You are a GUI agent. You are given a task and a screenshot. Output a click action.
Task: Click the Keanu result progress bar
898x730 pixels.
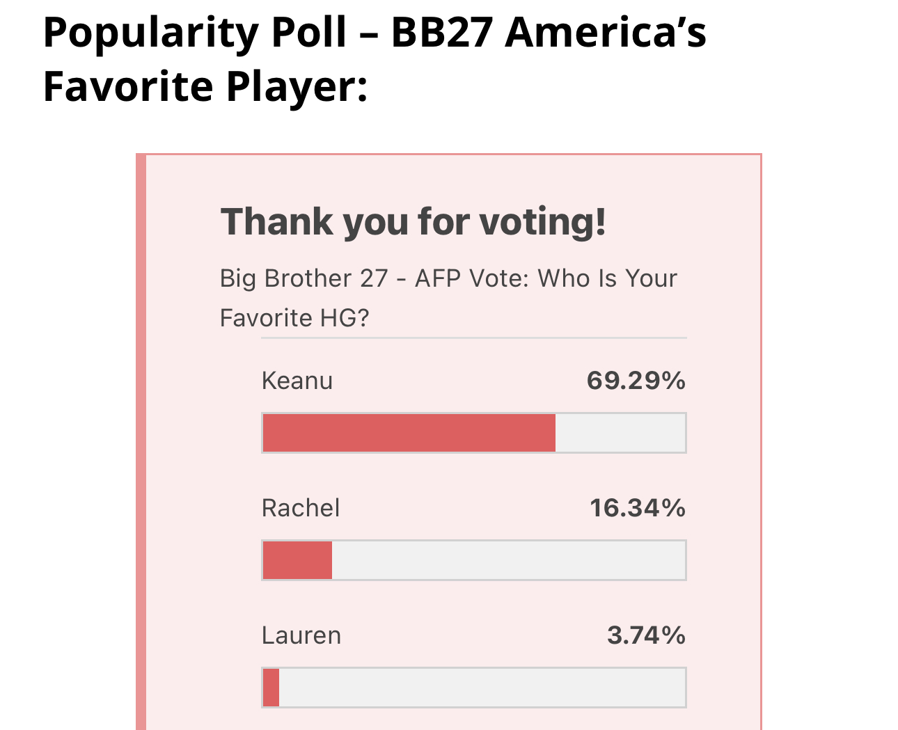pyautogui.click(x=474, y=433)
